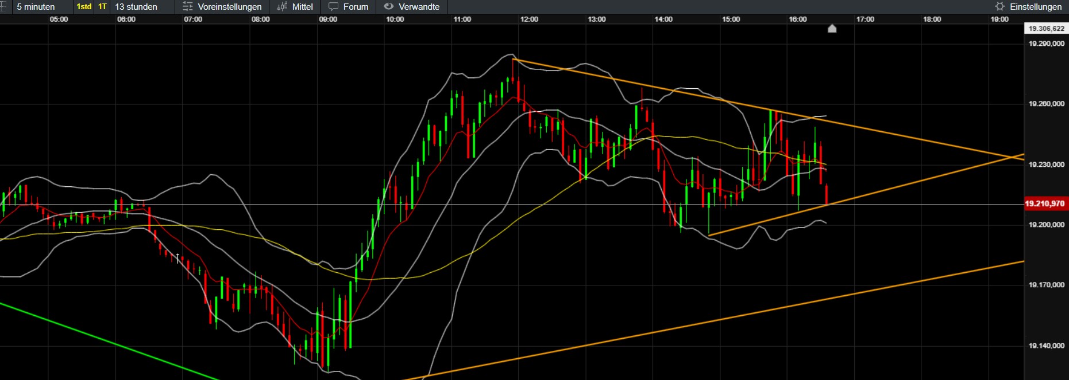Click the 19.140,000 price axis label
Viewport: 1069px width, 380px height.
tap(1047, 346)
